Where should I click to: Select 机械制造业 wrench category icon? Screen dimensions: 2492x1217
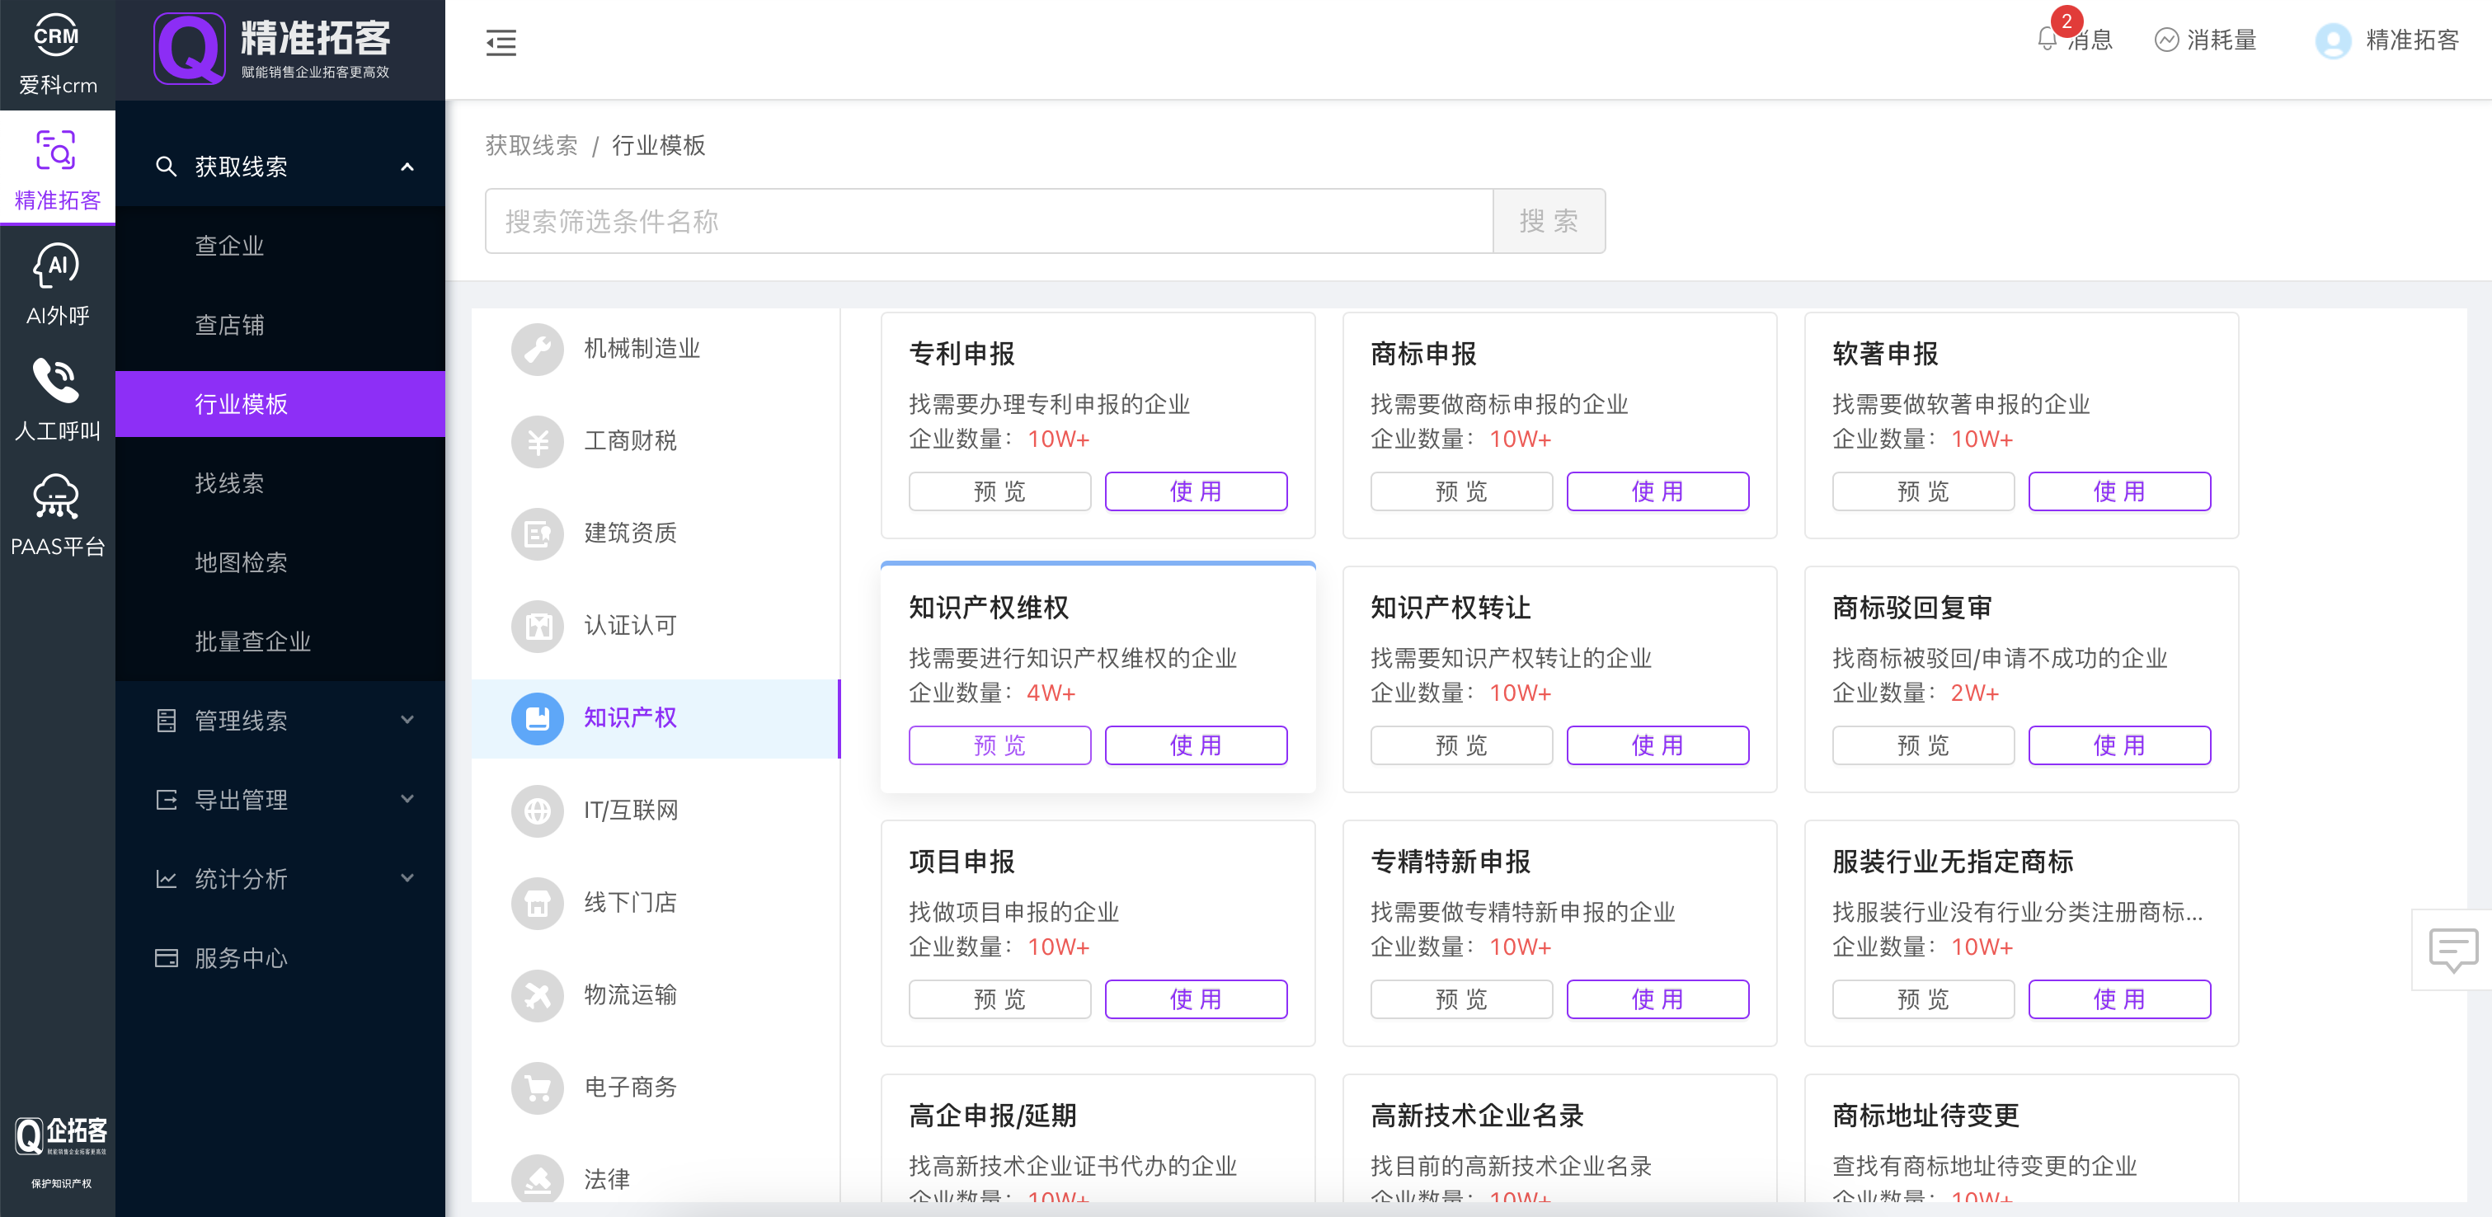[537, 348]
